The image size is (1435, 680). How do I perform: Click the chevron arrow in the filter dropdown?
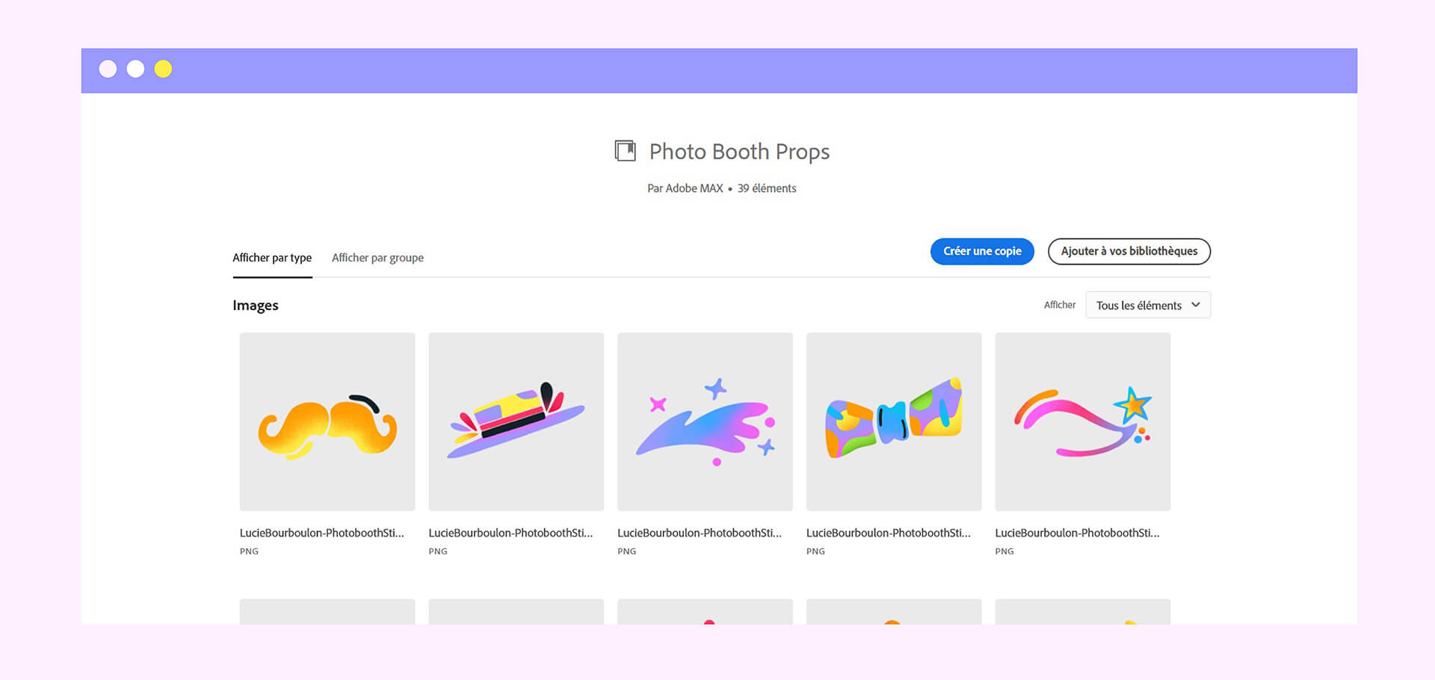pyautogui.click(x=1196, y=305)
